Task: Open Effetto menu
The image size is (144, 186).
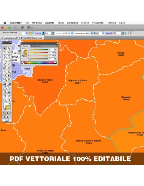Action: click(x=85, y=23)
